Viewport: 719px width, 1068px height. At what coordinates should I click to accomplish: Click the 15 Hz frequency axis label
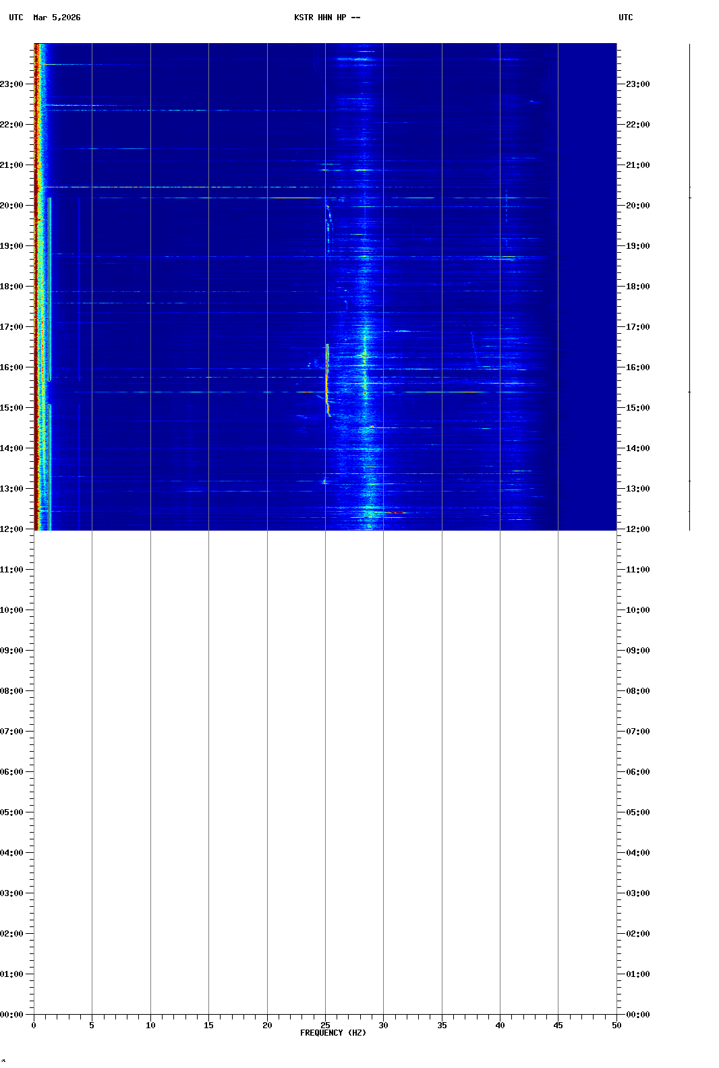click(x=208, y=1026)
